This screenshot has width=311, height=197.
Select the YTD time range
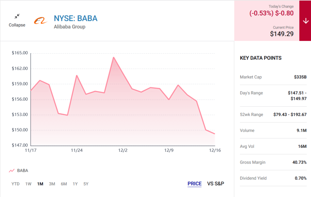point(15,184)
